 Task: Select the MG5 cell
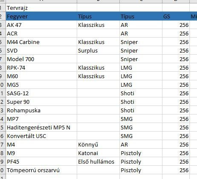click(x=41, y=85)
